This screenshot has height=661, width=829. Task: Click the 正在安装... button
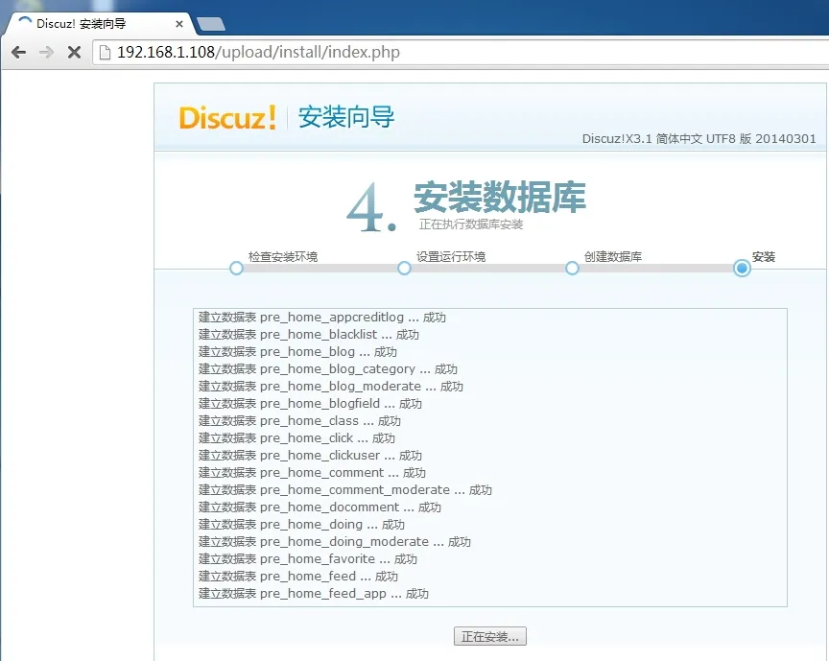[490, 636]
